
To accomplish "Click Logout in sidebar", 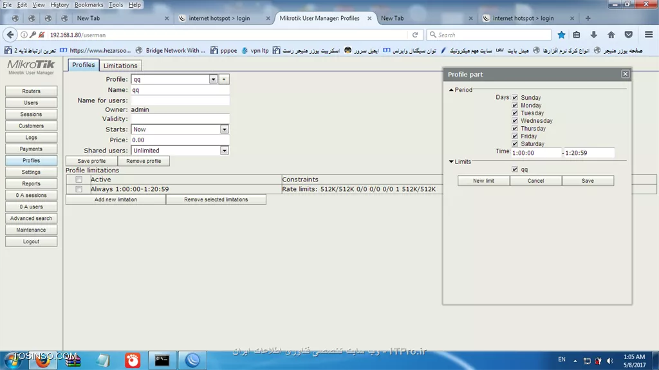I will (31, 242).
